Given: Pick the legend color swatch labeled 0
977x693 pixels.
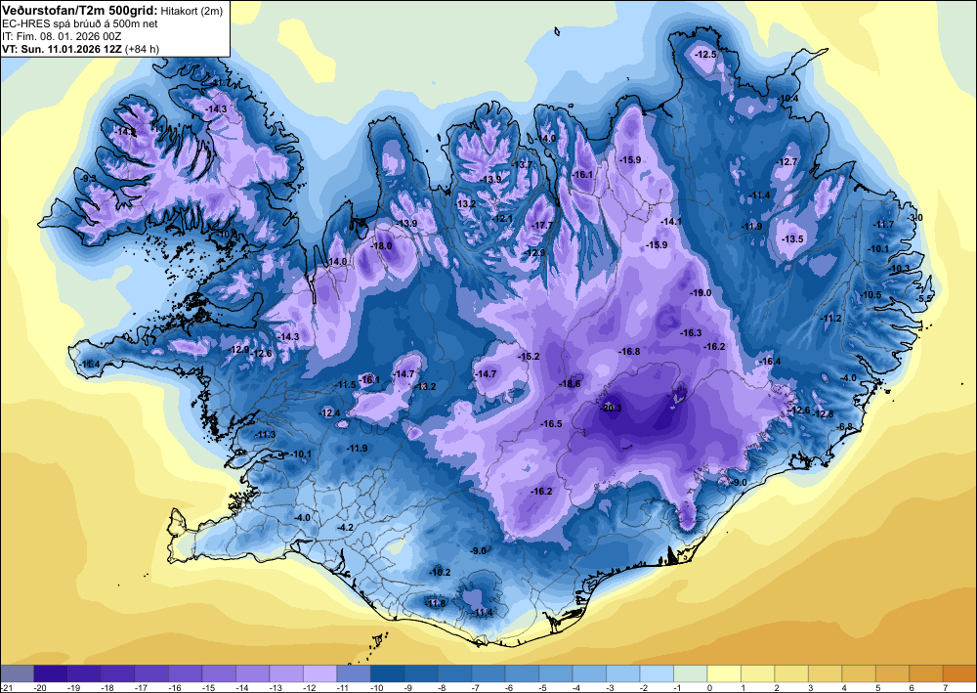Looking at the screenshot, I should tap(723, 673).
